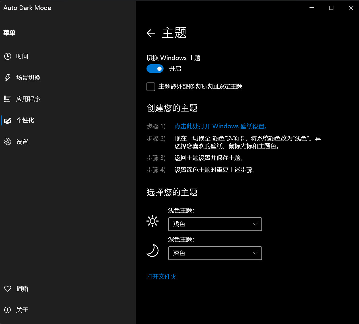Minimize the Auto Dark Mode window
This screenshot has width=359, height=324.
(311, 8)
